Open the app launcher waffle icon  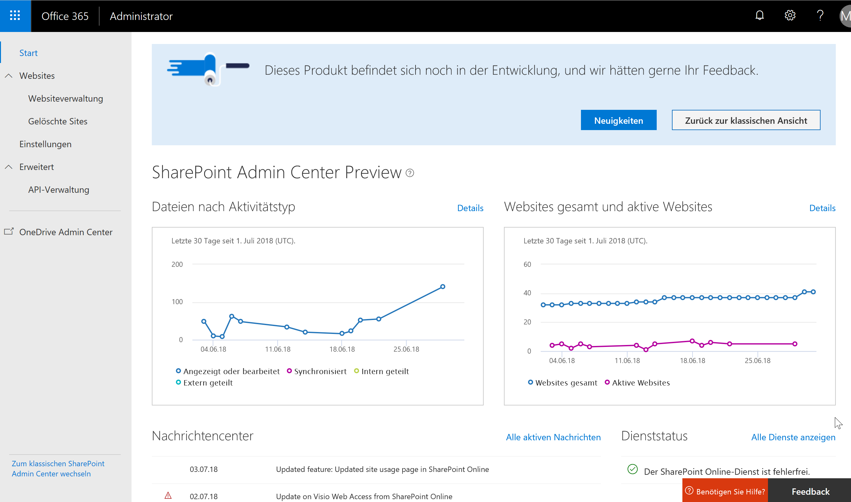click(15, 16)
